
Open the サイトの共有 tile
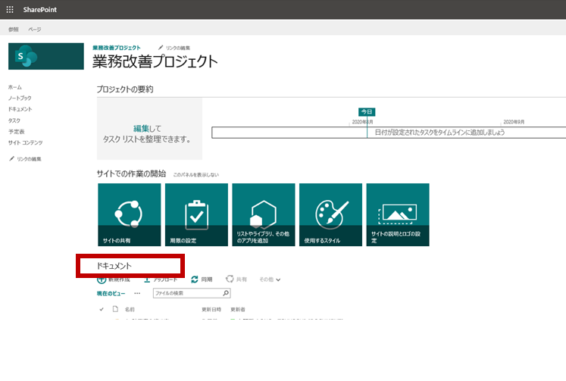pos(130,214)
